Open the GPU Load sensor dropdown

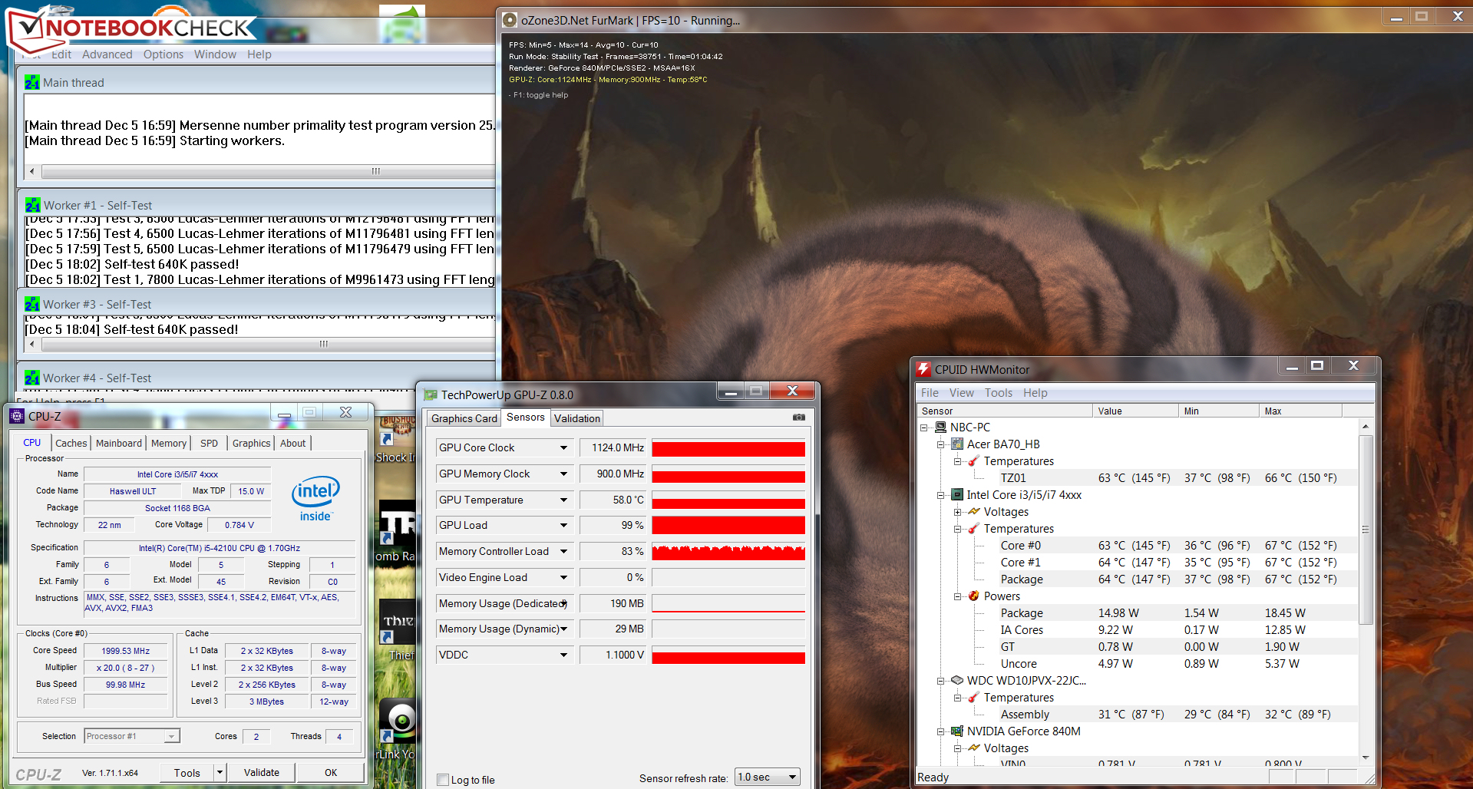tap(563, 525)
